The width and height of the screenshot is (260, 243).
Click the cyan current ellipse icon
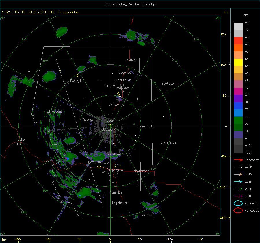click(238, 203)
